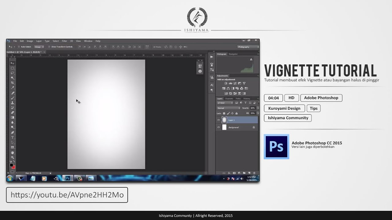Open the Group auto-select dropdown
This screenshot has width=392, height=220.
39,47
